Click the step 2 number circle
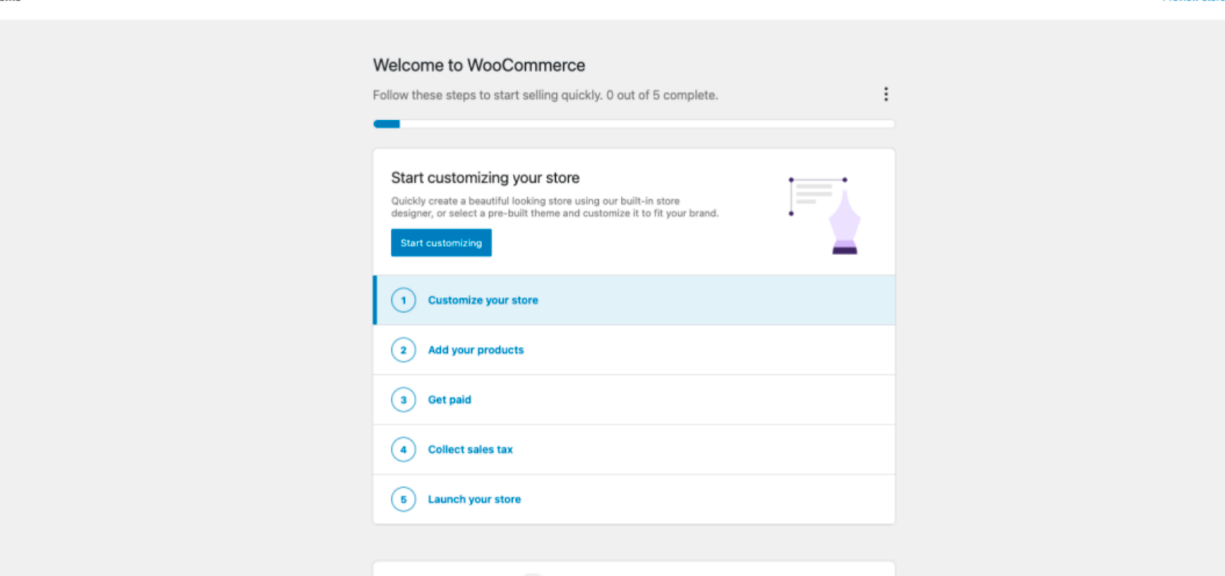Screen dimensions: 1225x576 (404, 350)
